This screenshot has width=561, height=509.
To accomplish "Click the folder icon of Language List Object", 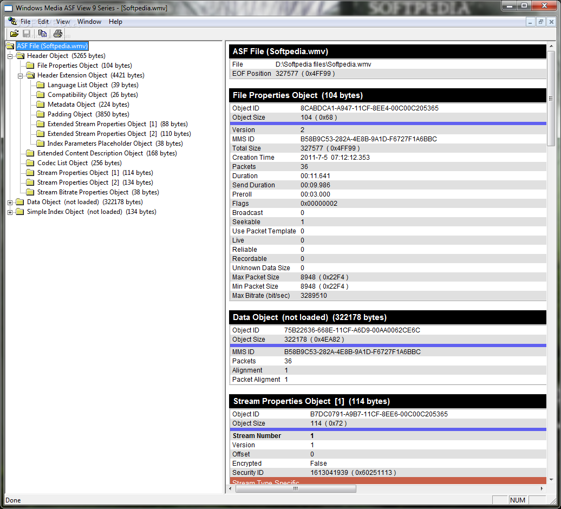I will click(41, 85).
